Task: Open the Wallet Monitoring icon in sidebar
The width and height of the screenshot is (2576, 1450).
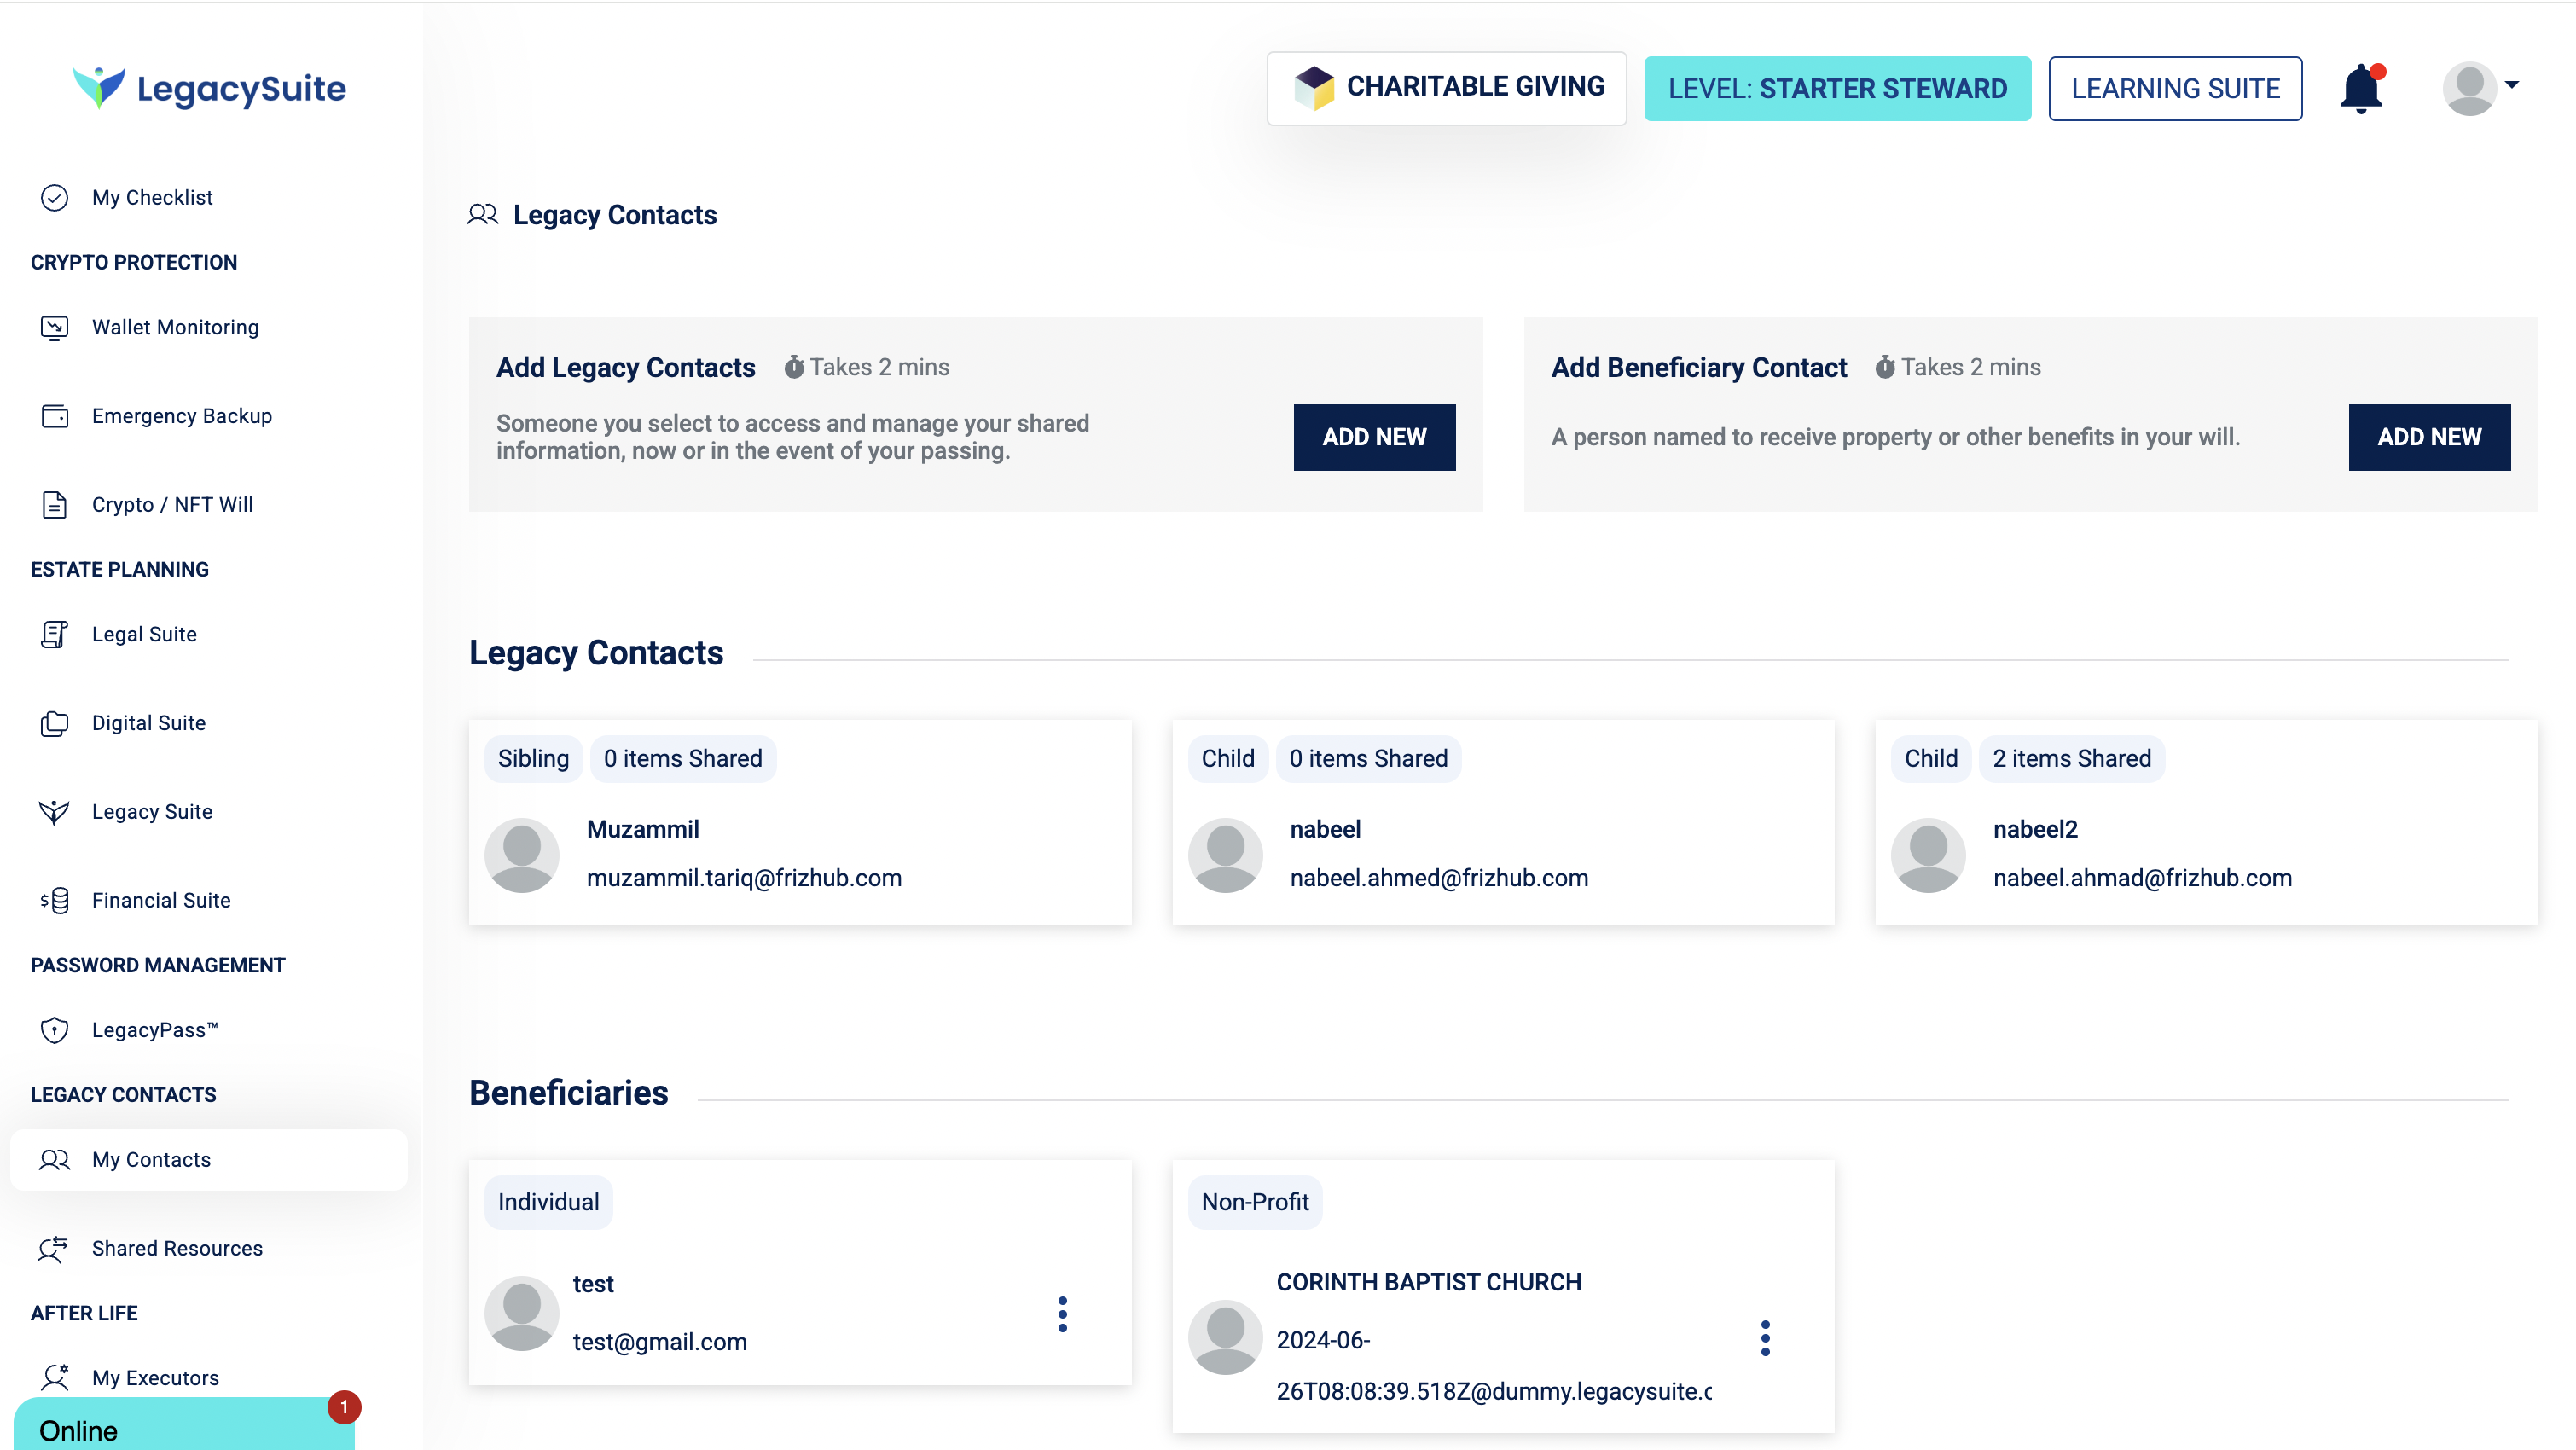Action: coord(54,327)
